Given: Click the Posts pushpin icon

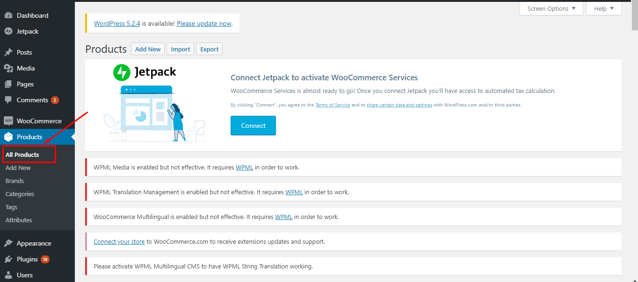Looking at the screenshot, I should [8, 52].
